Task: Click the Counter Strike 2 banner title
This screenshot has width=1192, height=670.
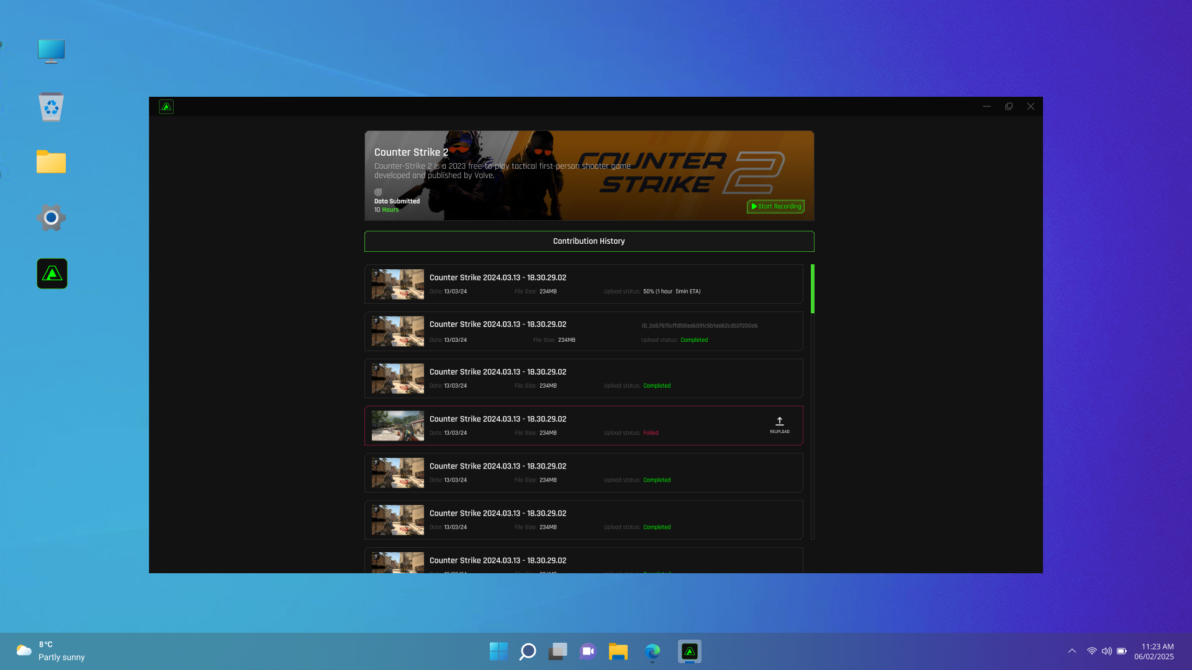Action: coord(411,153)
